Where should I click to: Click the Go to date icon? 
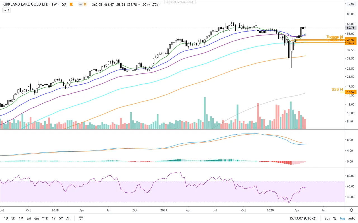click(81, 218)
